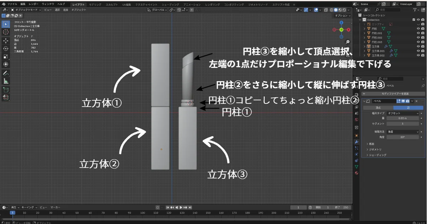Click the jump to end playback button
This screenshot has width=427, height=224.
190,207
